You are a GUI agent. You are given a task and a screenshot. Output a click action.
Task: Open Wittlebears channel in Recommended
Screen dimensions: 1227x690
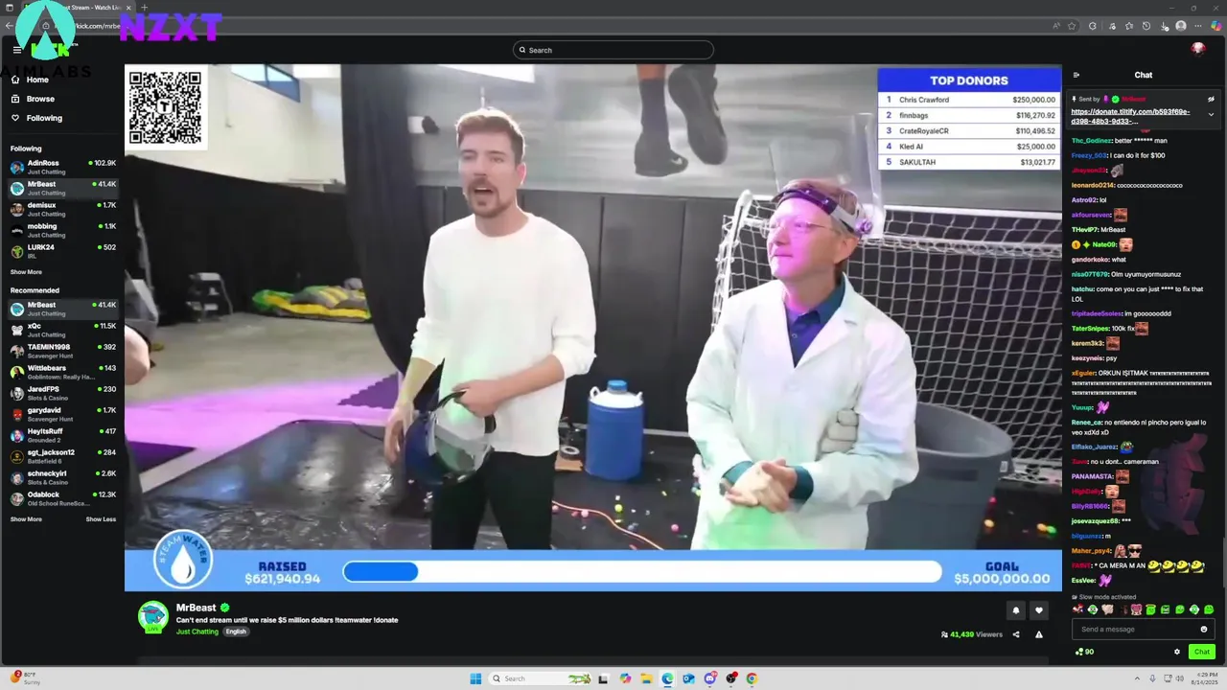click(x=62, y=372)
